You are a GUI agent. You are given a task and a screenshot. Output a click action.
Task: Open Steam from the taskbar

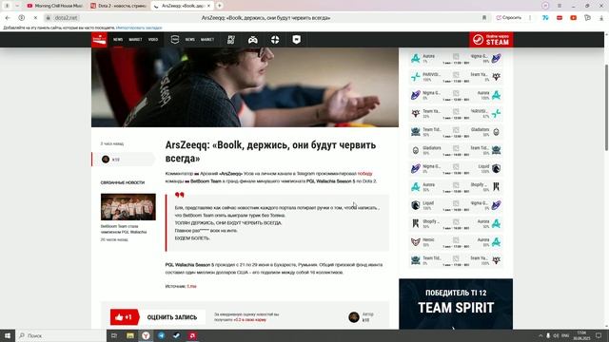click(x=177, y=335)
